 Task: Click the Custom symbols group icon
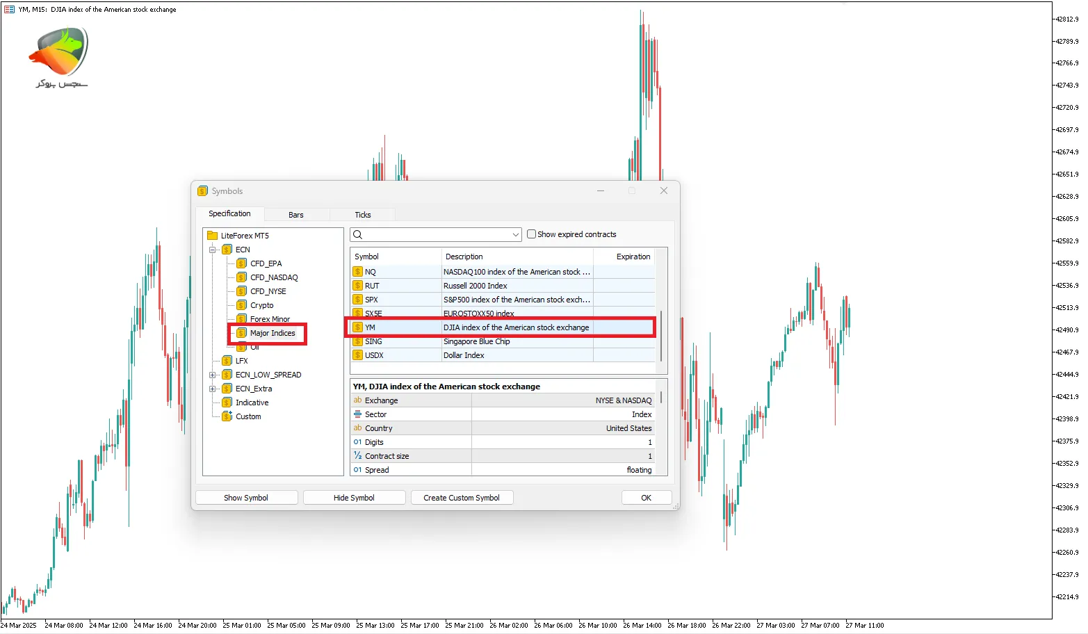(x=227, y=416)
